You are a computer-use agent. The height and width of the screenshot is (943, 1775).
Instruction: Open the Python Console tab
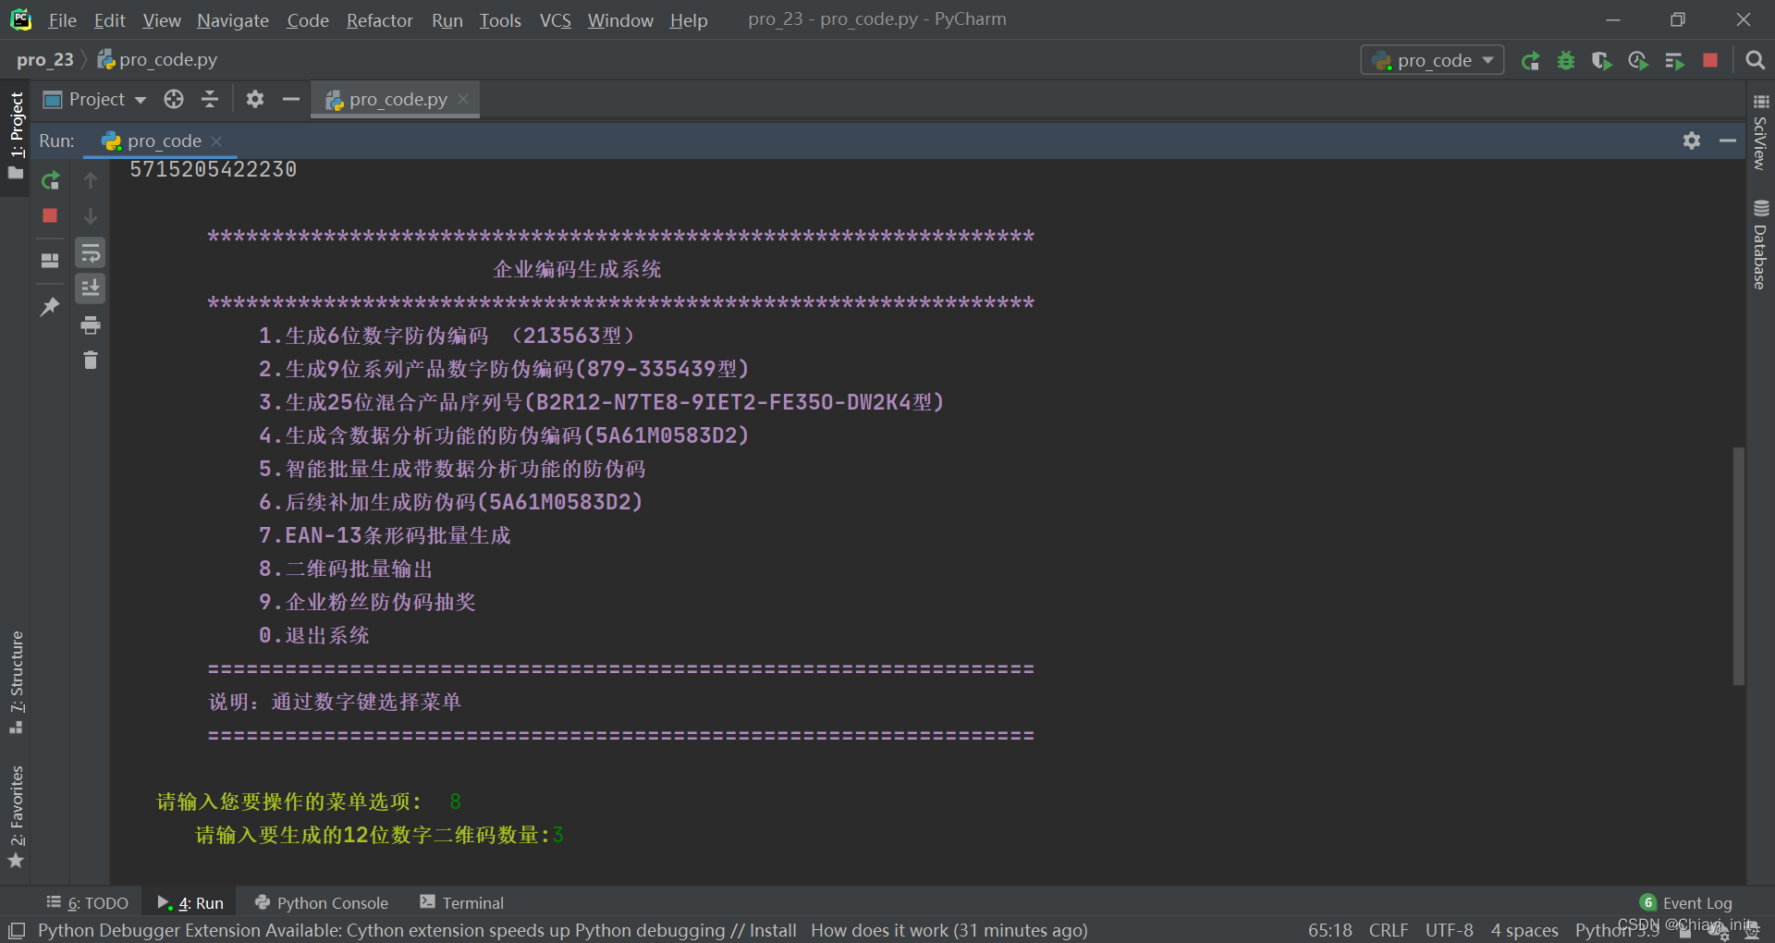click(322, 903)
